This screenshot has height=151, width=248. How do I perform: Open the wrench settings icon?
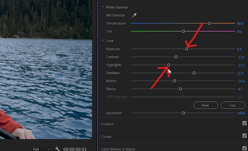tap(57, 149)
